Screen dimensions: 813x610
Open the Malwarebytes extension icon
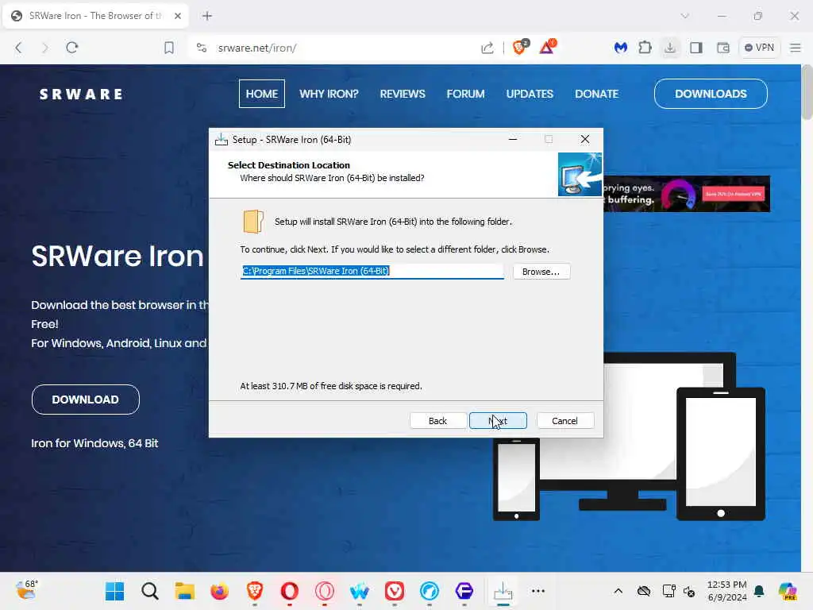pyautogui.click(x=621, y=48)
